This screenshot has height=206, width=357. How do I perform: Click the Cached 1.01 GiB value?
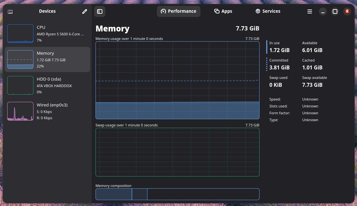[x=312, y=67]
